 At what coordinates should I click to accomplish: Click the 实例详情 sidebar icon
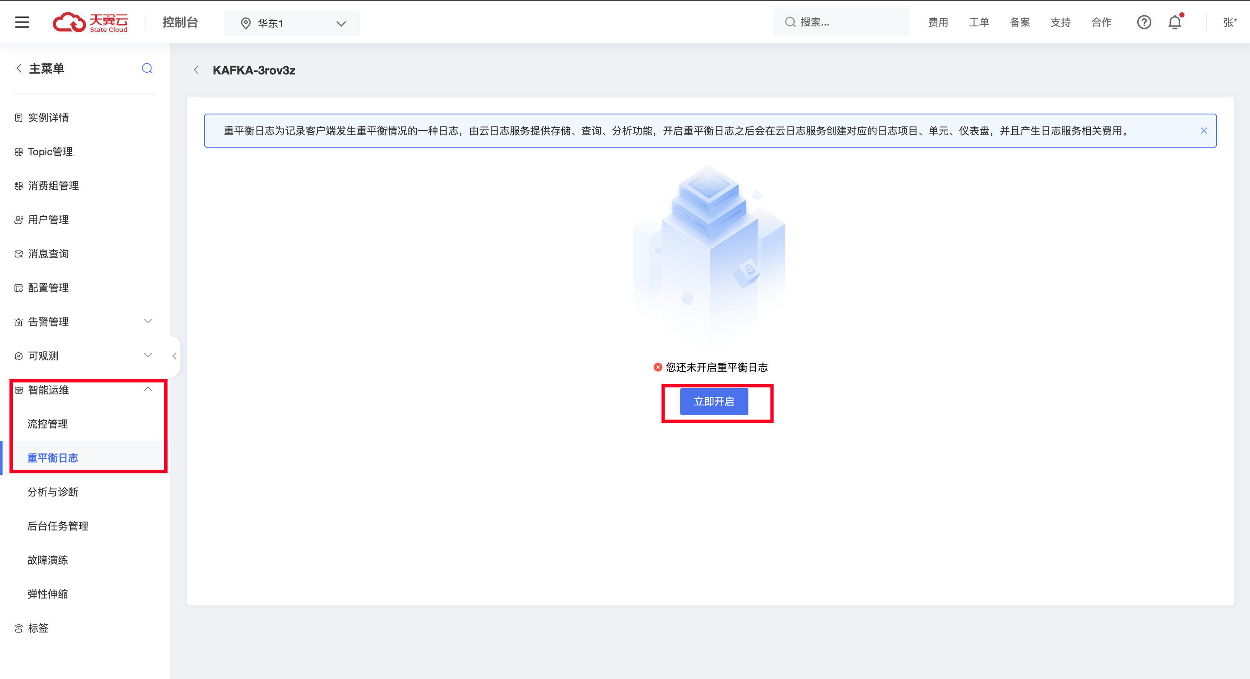pos(18,118)
